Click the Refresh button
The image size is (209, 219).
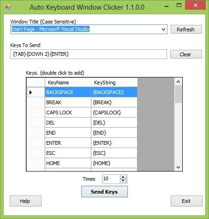(186, 30)
